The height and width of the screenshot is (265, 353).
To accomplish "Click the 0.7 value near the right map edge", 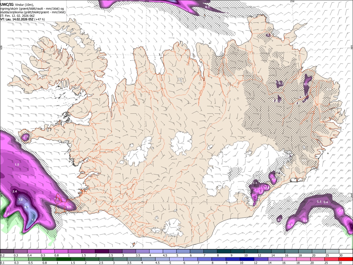I will click(x=341, y=211).
